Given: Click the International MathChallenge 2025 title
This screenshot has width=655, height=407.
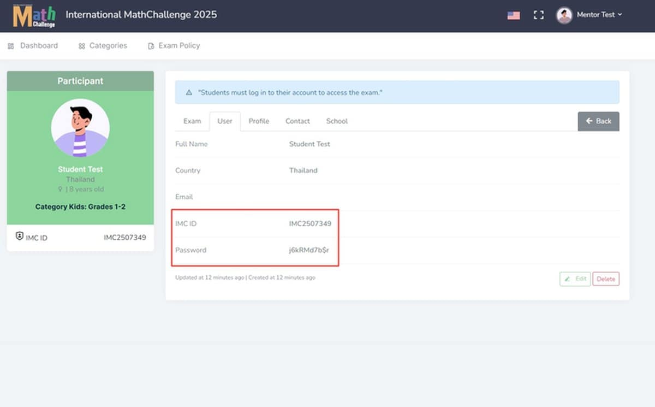Looking at the screenshot, I should click(x=141, y=15).
